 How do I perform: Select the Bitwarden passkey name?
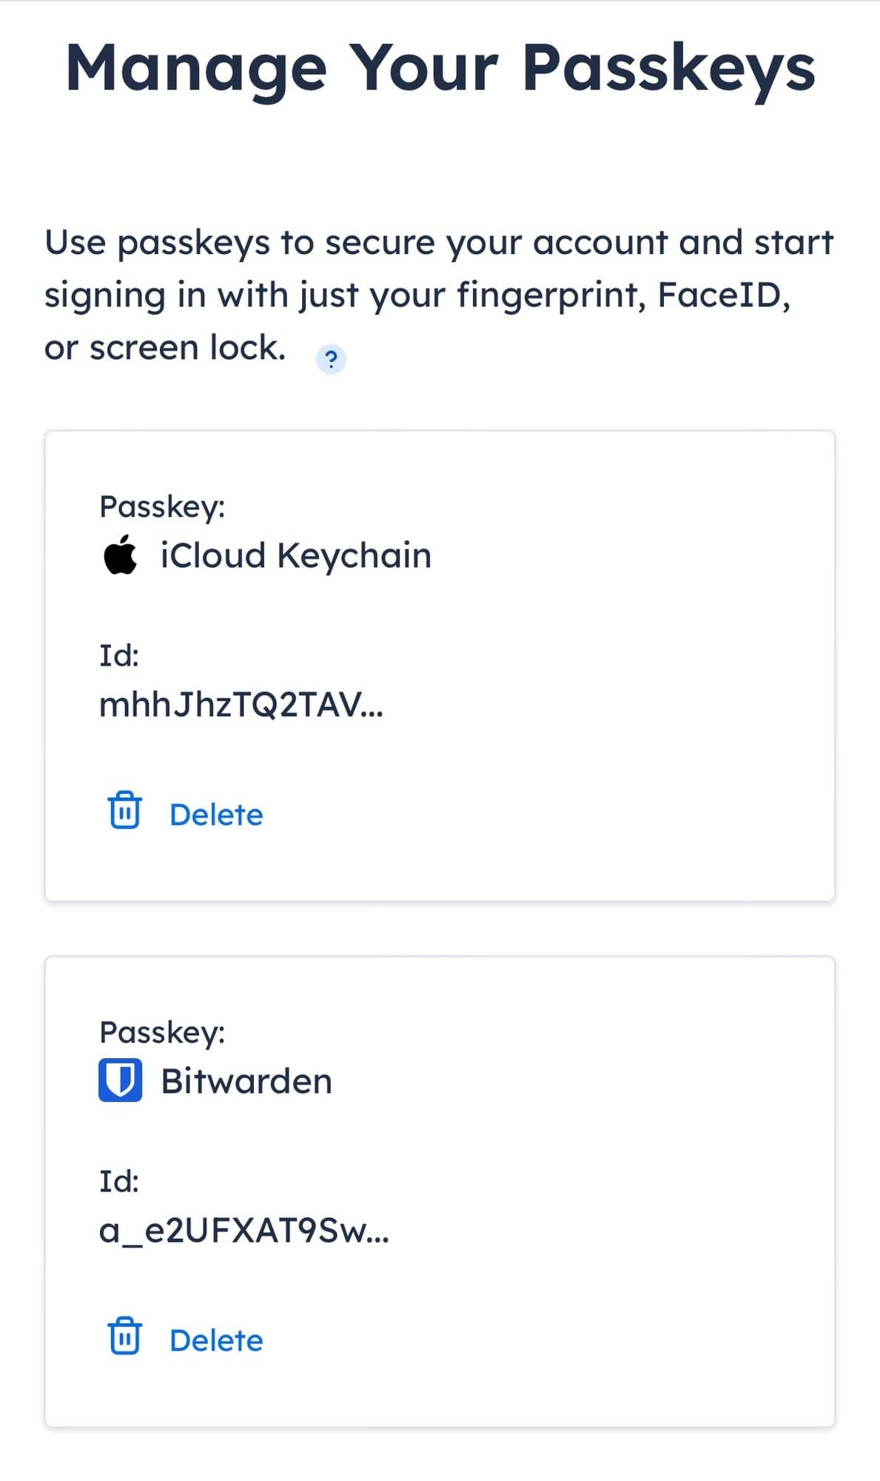click(x=246, y=1081)
